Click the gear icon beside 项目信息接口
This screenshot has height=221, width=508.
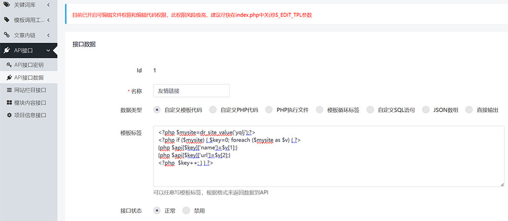9,115
